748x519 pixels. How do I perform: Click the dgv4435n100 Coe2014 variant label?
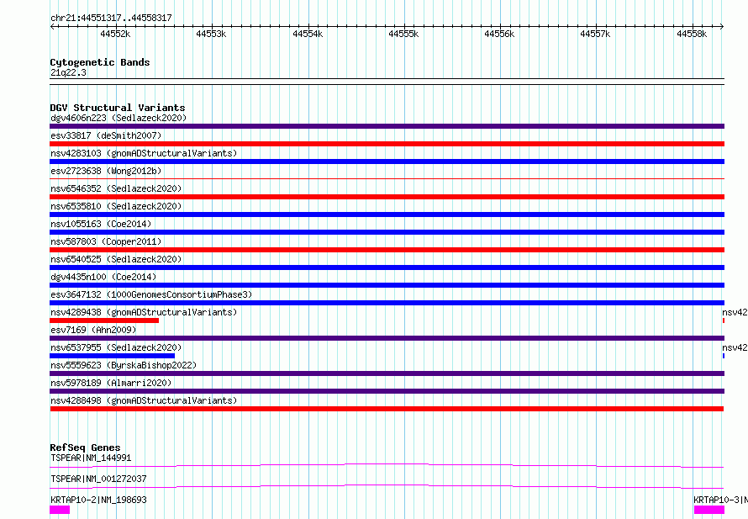click(103, 277)
